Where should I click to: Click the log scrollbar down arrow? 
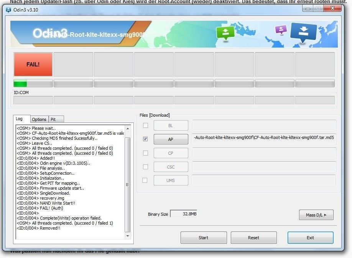click(128, 236)
